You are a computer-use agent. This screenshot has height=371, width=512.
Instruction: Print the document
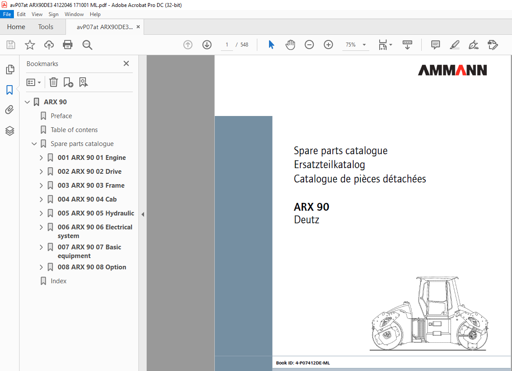68,45
